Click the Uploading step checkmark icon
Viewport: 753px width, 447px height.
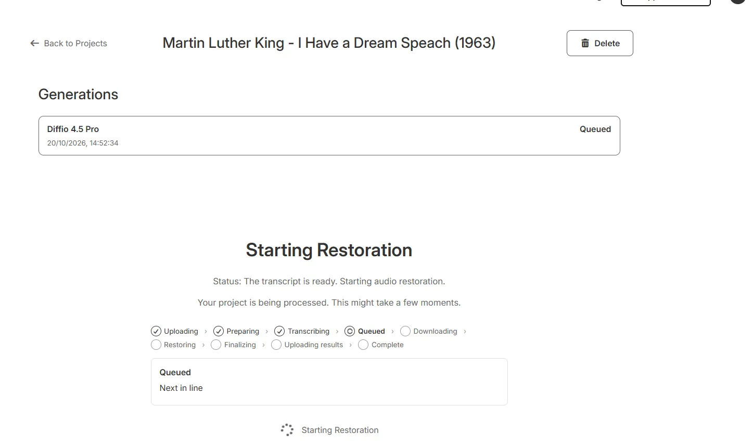click(156, 331)
